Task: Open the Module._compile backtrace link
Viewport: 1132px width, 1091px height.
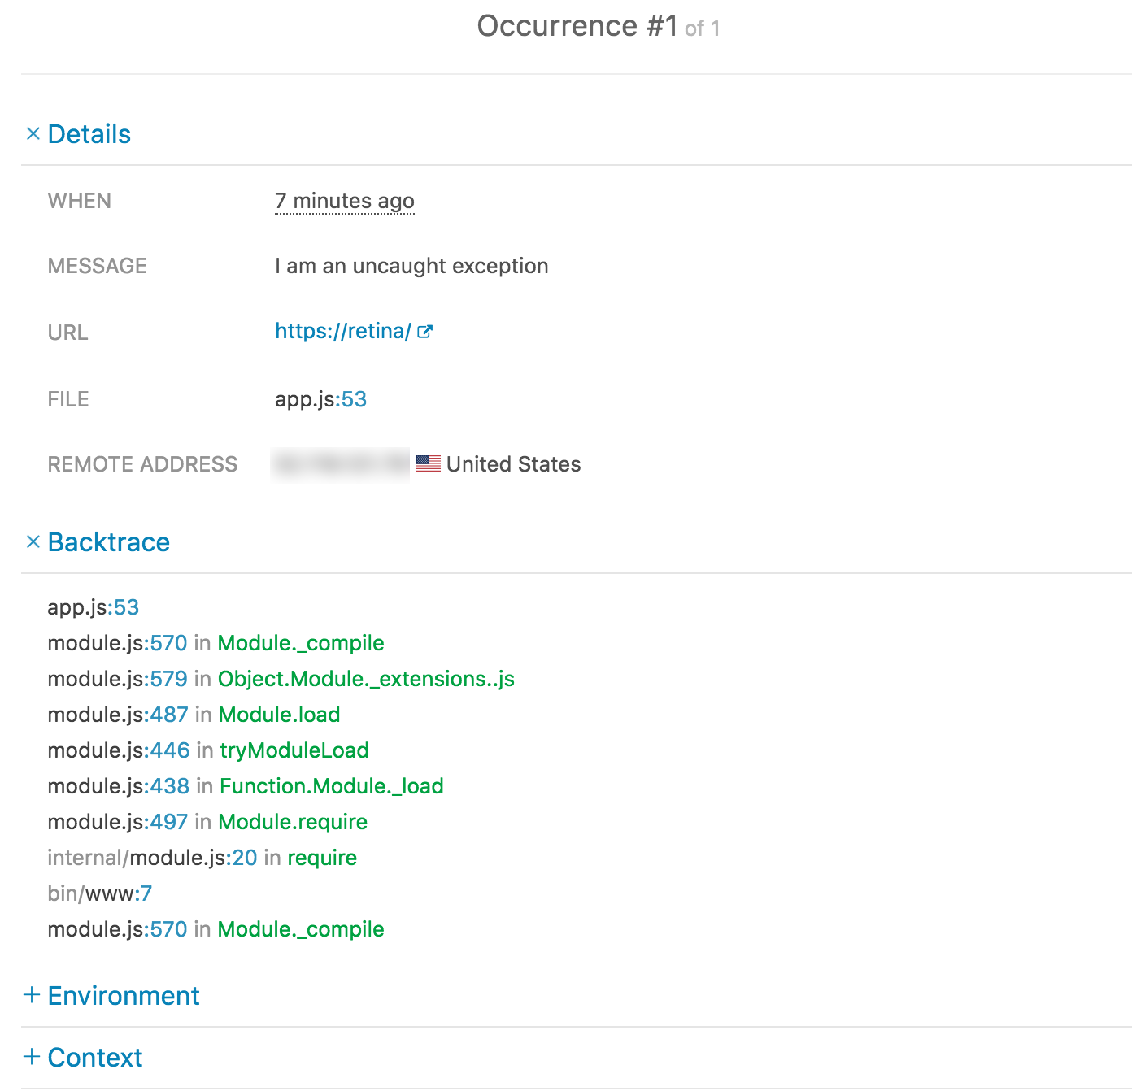Action: [300, 642]
